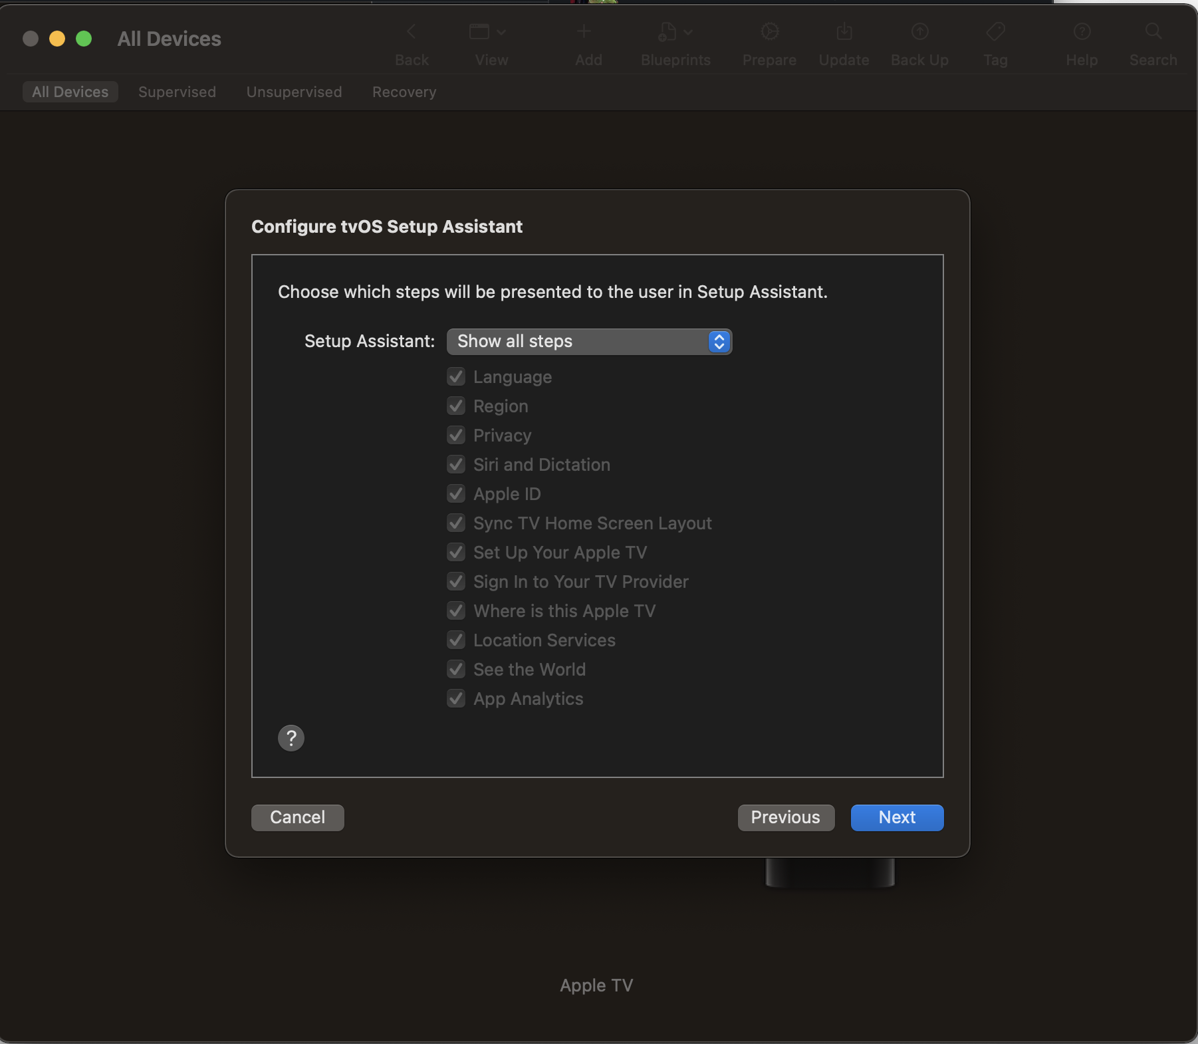
Task: Open the Setup Assistant steps dropdown
Action: 589,342
